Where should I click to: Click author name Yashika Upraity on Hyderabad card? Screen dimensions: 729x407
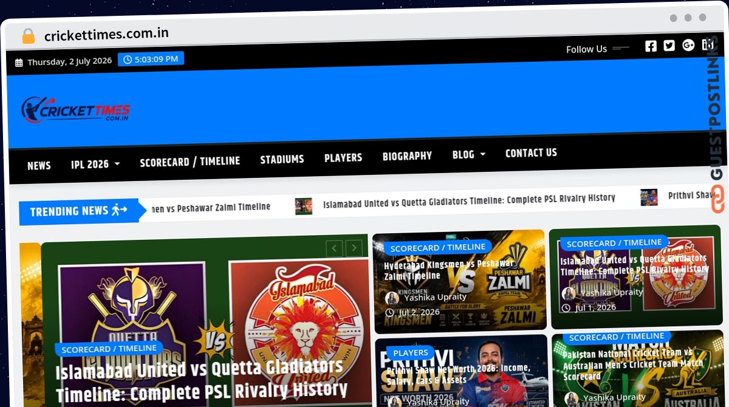[435, 297]
